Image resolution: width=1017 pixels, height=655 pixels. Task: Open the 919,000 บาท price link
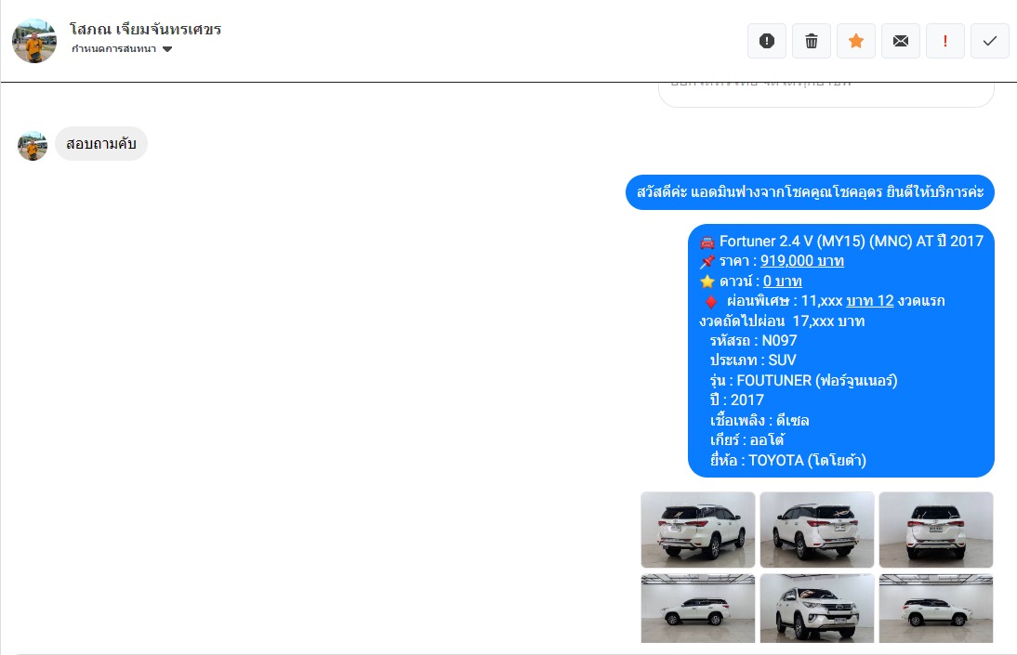coord(801,261)
